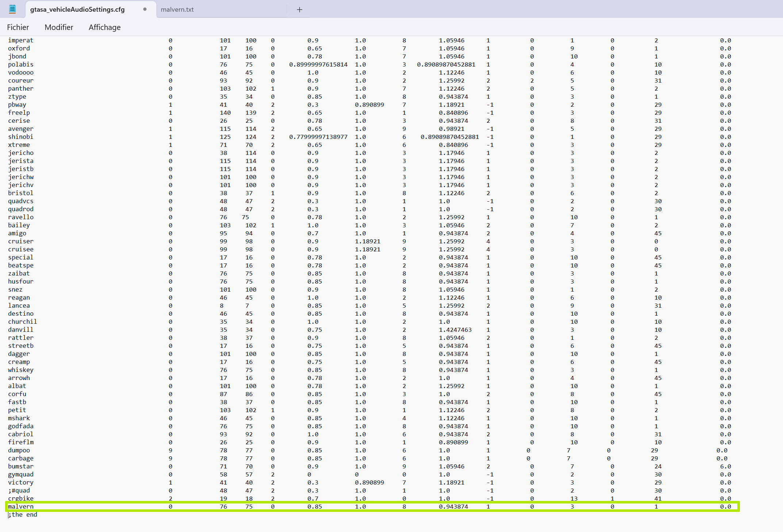
Task: Select the gtasa_vehicleAudioSettings.cfg tab
Action: pos(77,9)
